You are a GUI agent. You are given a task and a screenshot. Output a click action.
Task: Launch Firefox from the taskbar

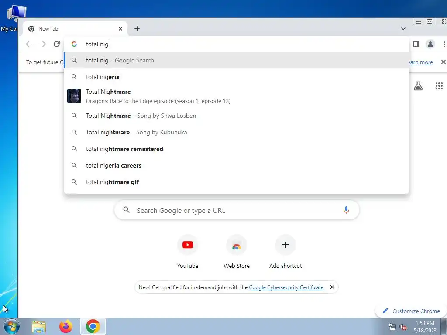pos(65,327)
